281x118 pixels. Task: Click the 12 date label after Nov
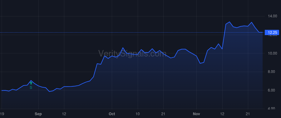[222, 114]
